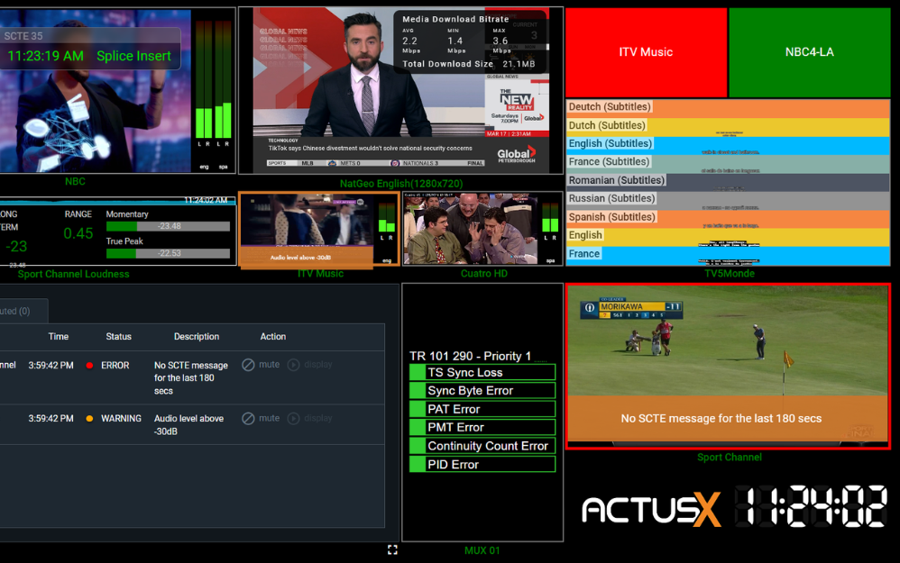Image resolution: width=900 pixels, height=563 pixels.
Task: Select the NBC4-LA green tile
Action: click(x=809, y=52)
